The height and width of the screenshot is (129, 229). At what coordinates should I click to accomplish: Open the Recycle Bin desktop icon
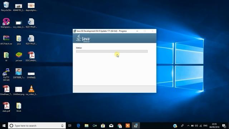[6, 6]
